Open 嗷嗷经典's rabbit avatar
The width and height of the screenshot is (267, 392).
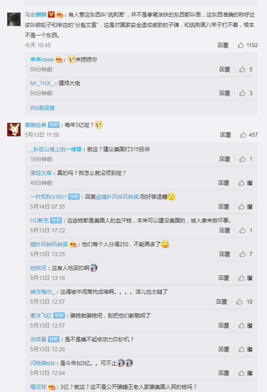(x=14, y=130)
